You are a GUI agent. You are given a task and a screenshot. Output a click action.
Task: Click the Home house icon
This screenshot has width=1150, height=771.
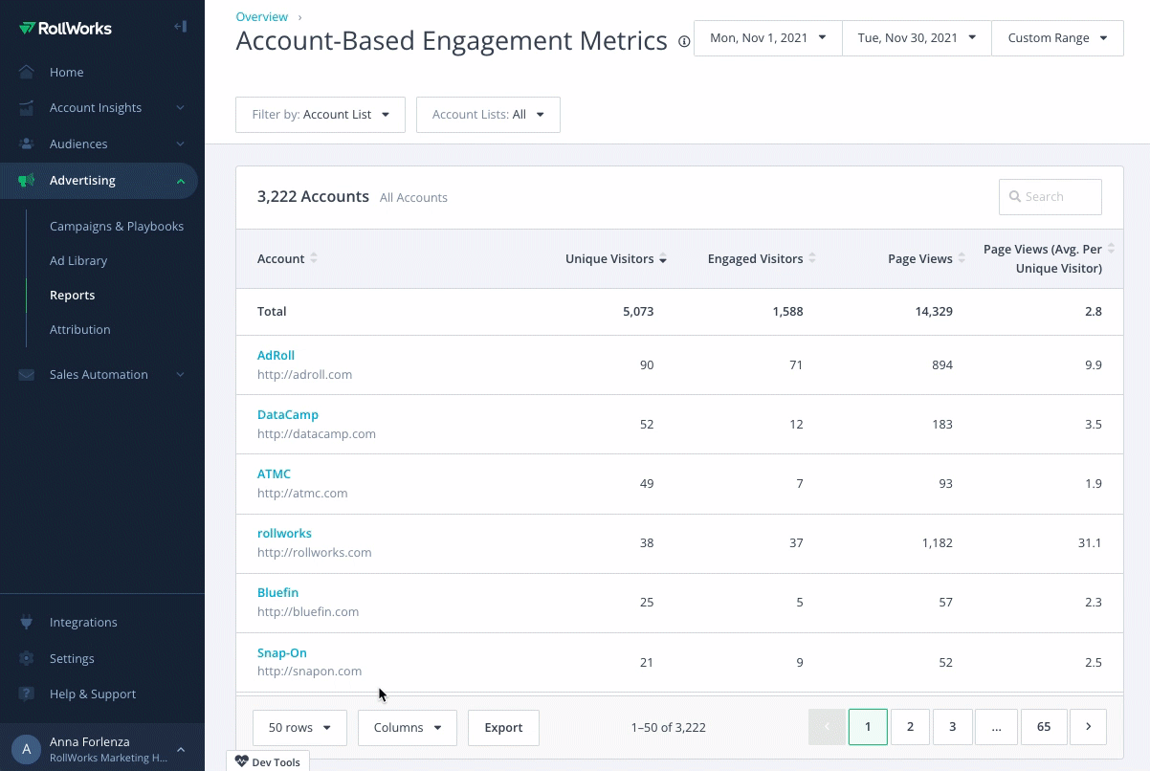pos(27,72)
